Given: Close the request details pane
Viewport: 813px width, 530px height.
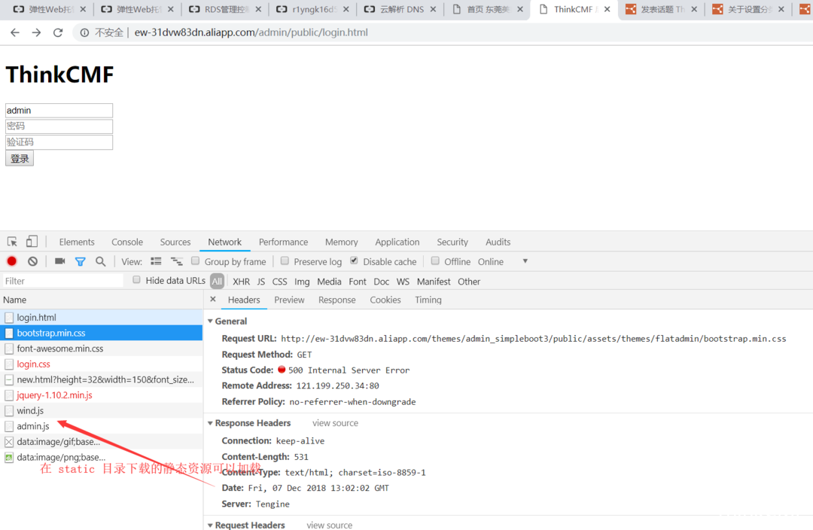Looking at the screenshot, I should coord(212,299).
